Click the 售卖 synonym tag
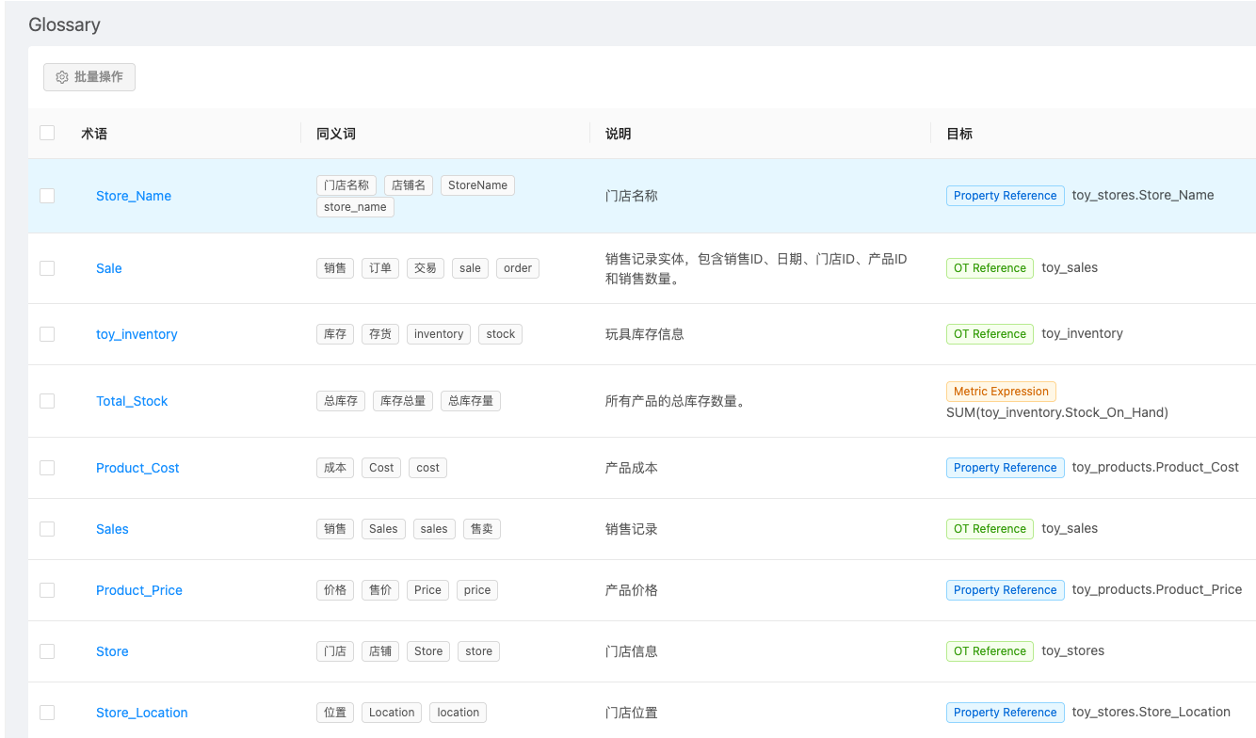The image size is (1256, 738). coord(482,529)
